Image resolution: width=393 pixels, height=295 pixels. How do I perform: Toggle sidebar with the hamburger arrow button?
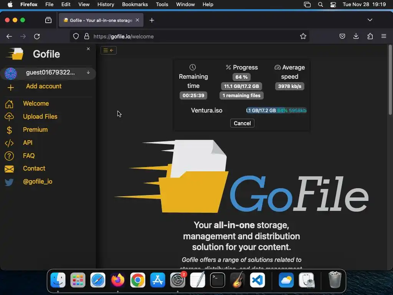coord(109,50)
